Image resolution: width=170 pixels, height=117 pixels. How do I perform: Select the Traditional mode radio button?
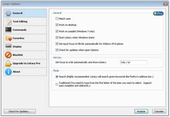tap(57, 84)
